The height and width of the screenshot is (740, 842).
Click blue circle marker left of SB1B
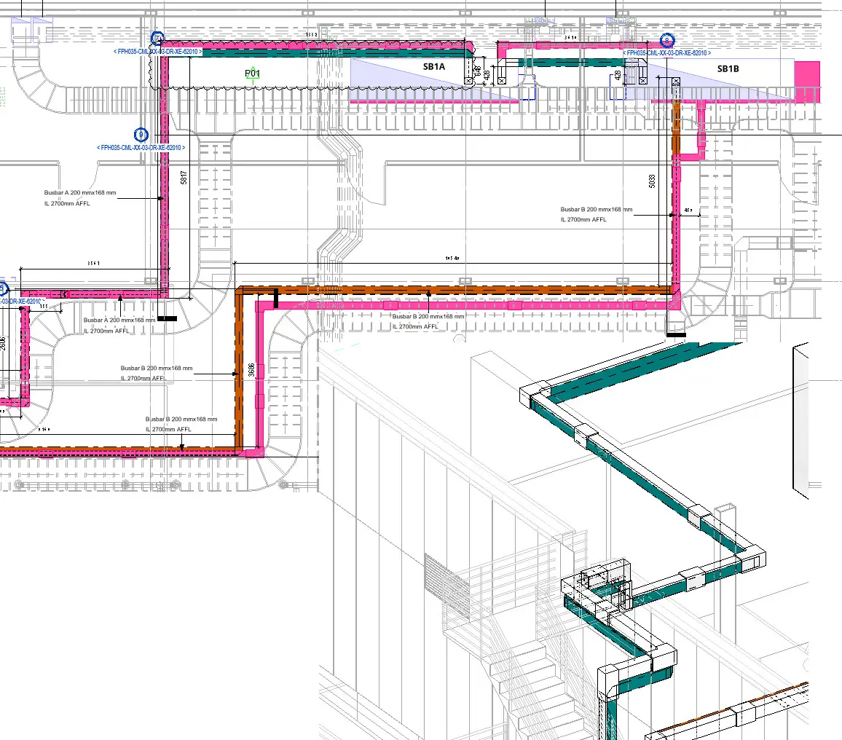(667, 41)
